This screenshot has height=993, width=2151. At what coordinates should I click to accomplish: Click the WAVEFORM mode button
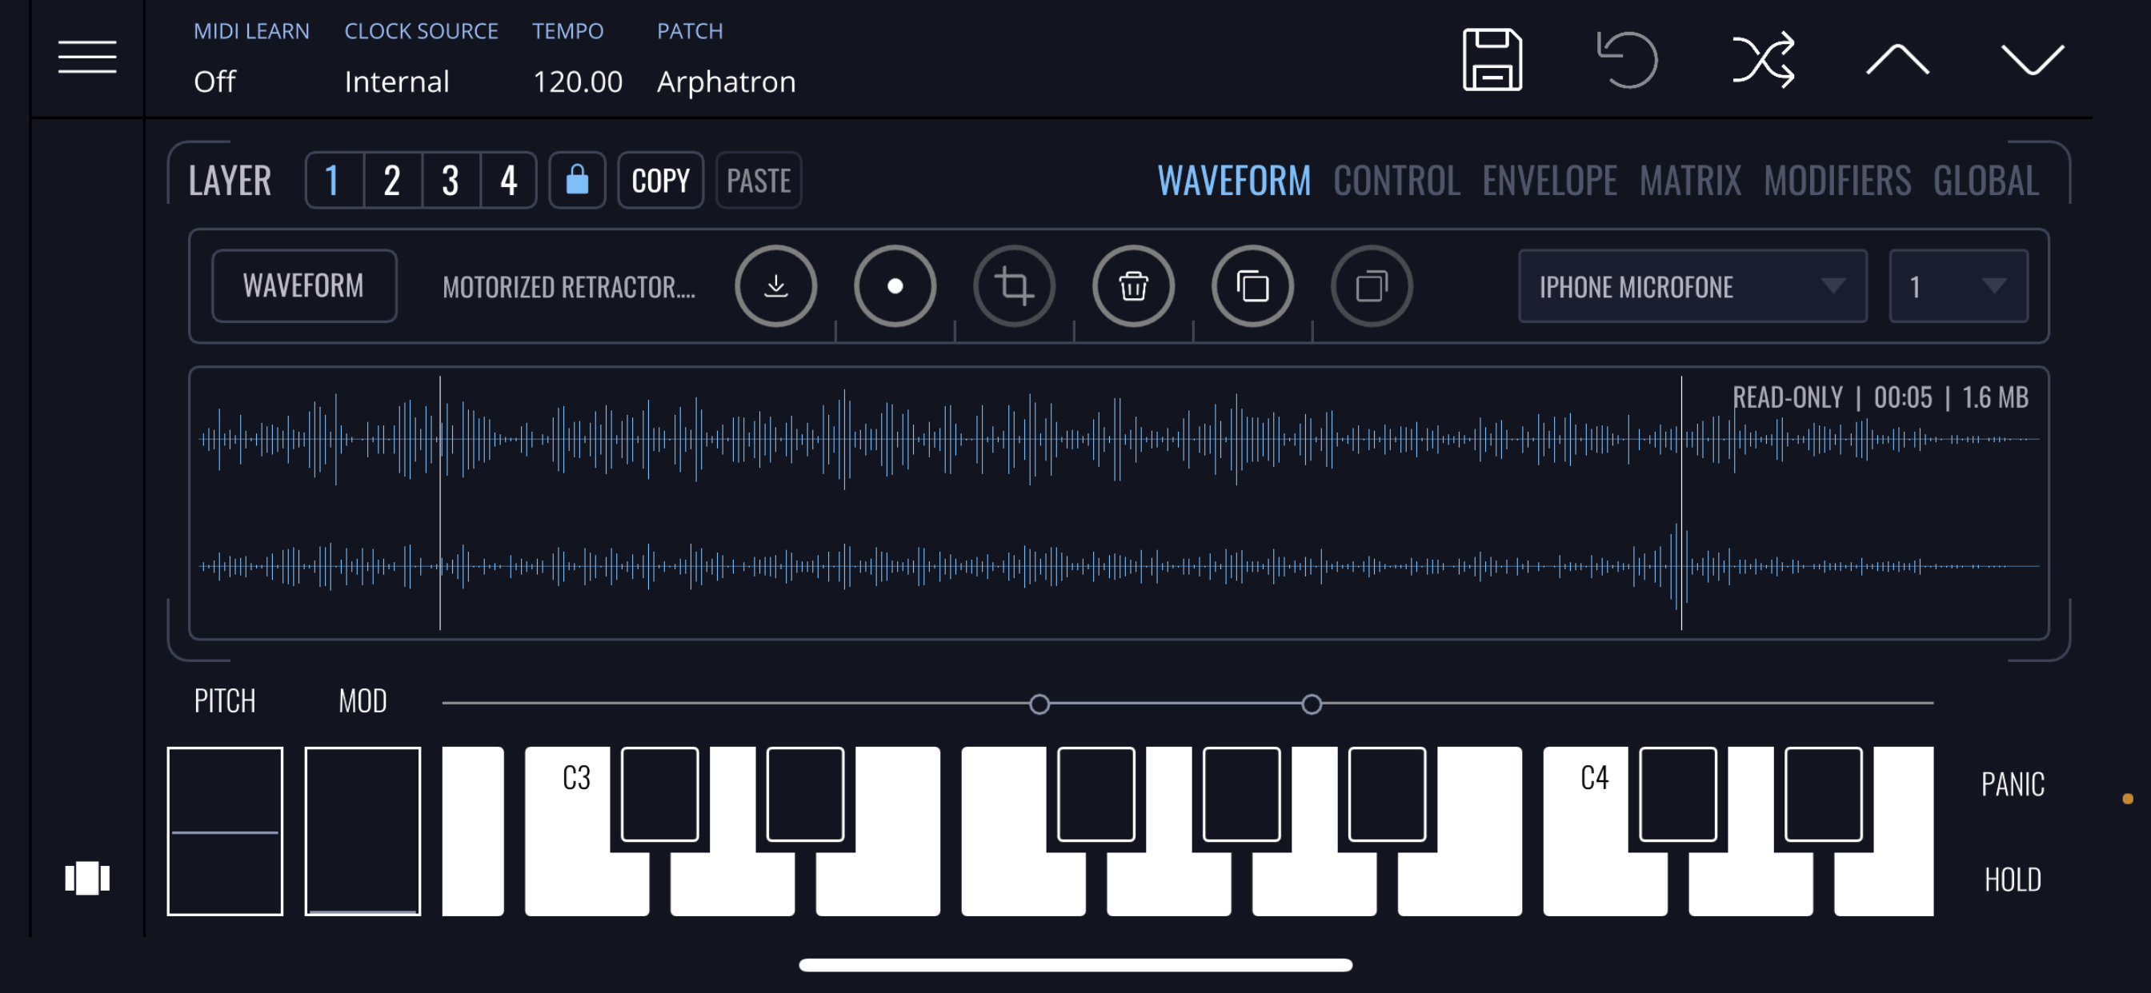tap(304, 286)
